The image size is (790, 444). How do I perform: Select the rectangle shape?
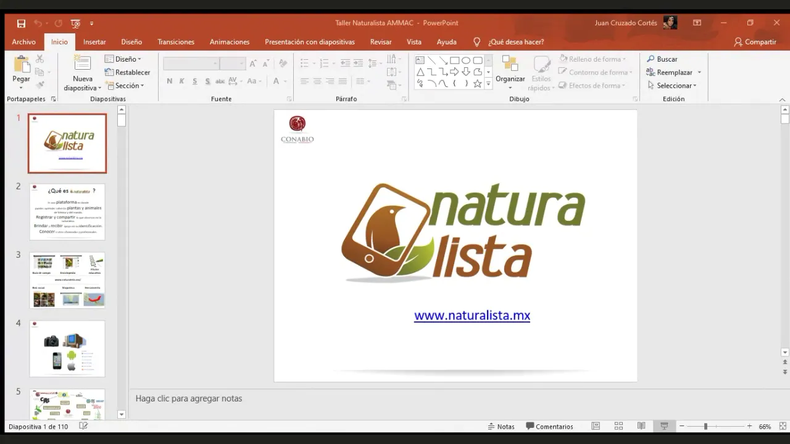click(x=454, y=60)
